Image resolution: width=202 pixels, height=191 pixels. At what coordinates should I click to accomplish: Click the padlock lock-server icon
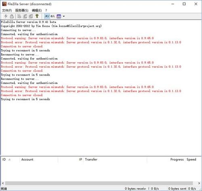point(12,16)
